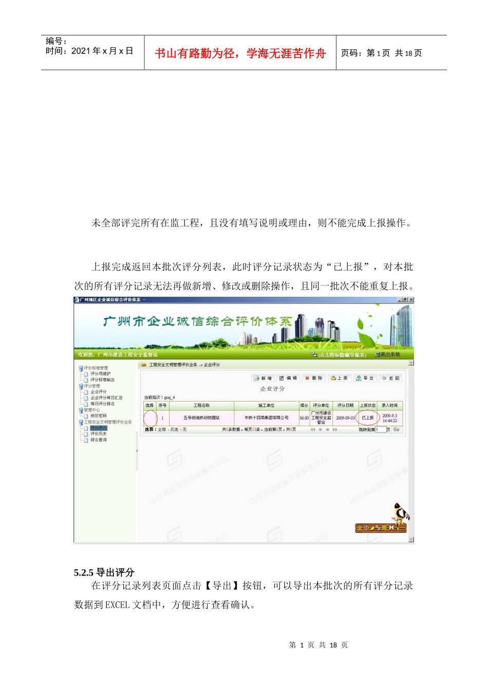The height and width of the screenshot is (690, 488).
Task: Click the 施工单位 column header
Action: [x=266, y=406]
